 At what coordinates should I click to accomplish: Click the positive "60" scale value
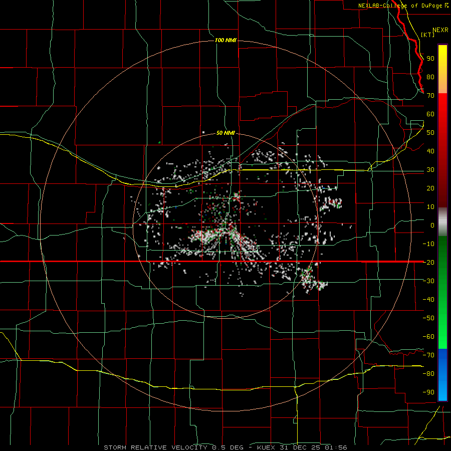(430, 114)
